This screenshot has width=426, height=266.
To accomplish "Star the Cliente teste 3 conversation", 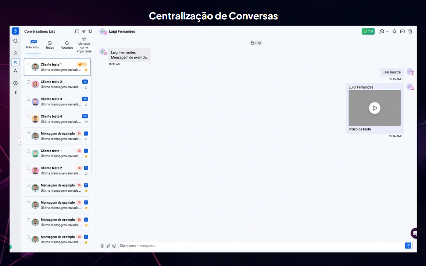I will 86,104.
